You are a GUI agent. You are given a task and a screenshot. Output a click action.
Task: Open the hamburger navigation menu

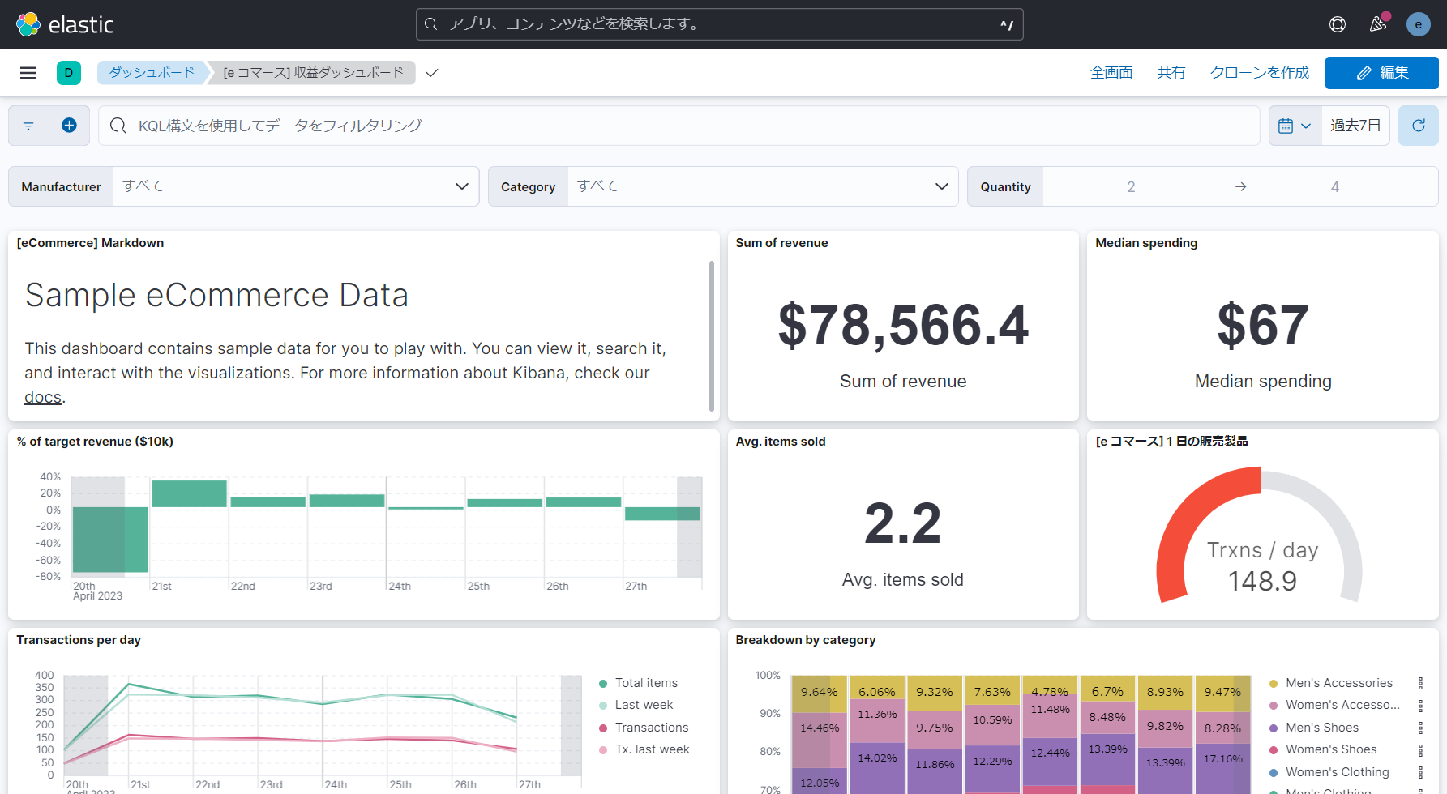(28, 73)
